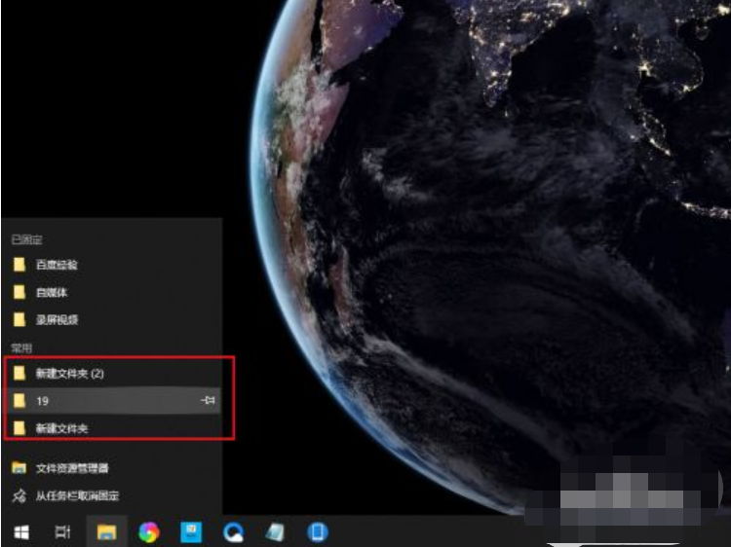Image resolution: width=731 pixels, height=547 pixels.
Task: Pin folder 19 using the pin icon
Action: coord(208,400)
